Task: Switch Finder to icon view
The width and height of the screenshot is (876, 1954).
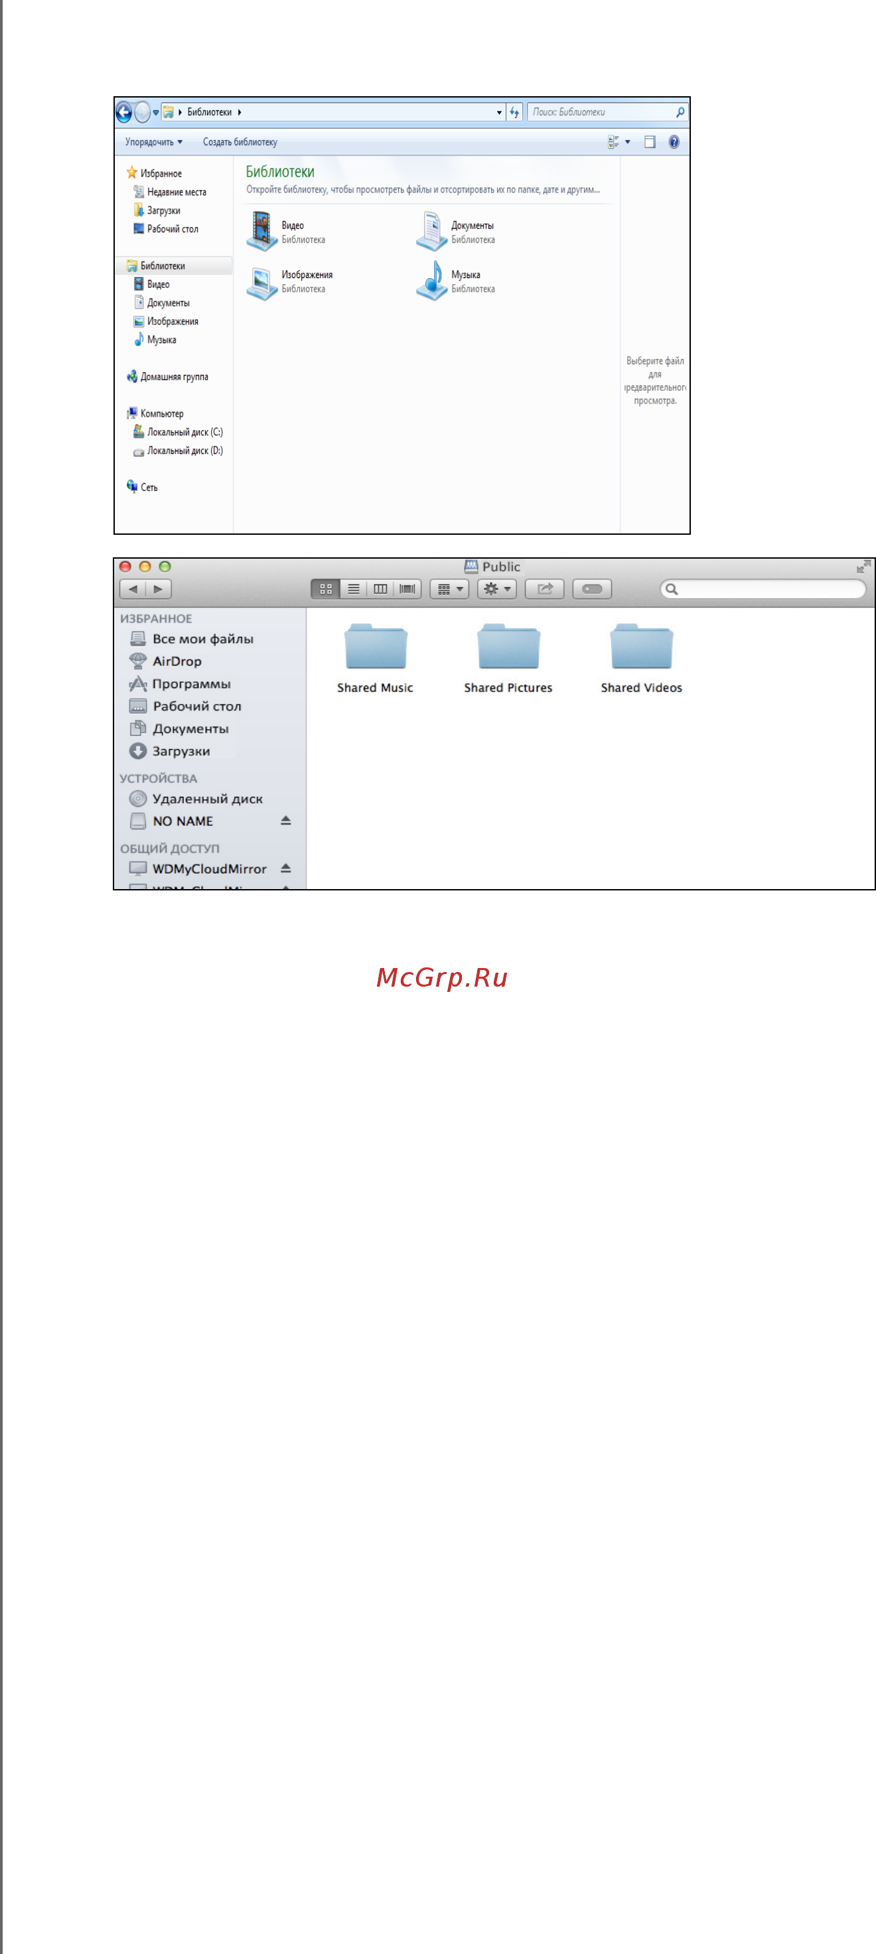Action: point(325,589)
